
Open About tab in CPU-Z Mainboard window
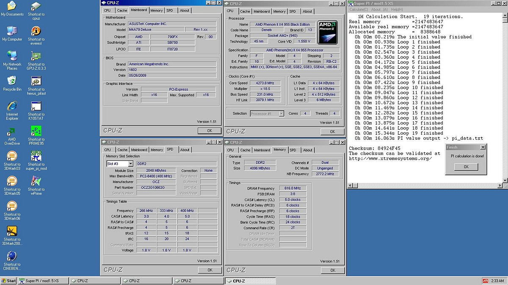click(x=185, y=11)
